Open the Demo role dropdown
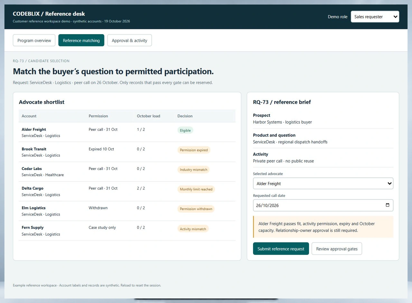 point(375,17)
